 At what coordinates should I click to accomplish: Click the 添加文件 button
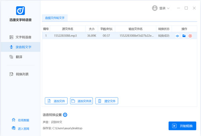click(x=56, y=101)
